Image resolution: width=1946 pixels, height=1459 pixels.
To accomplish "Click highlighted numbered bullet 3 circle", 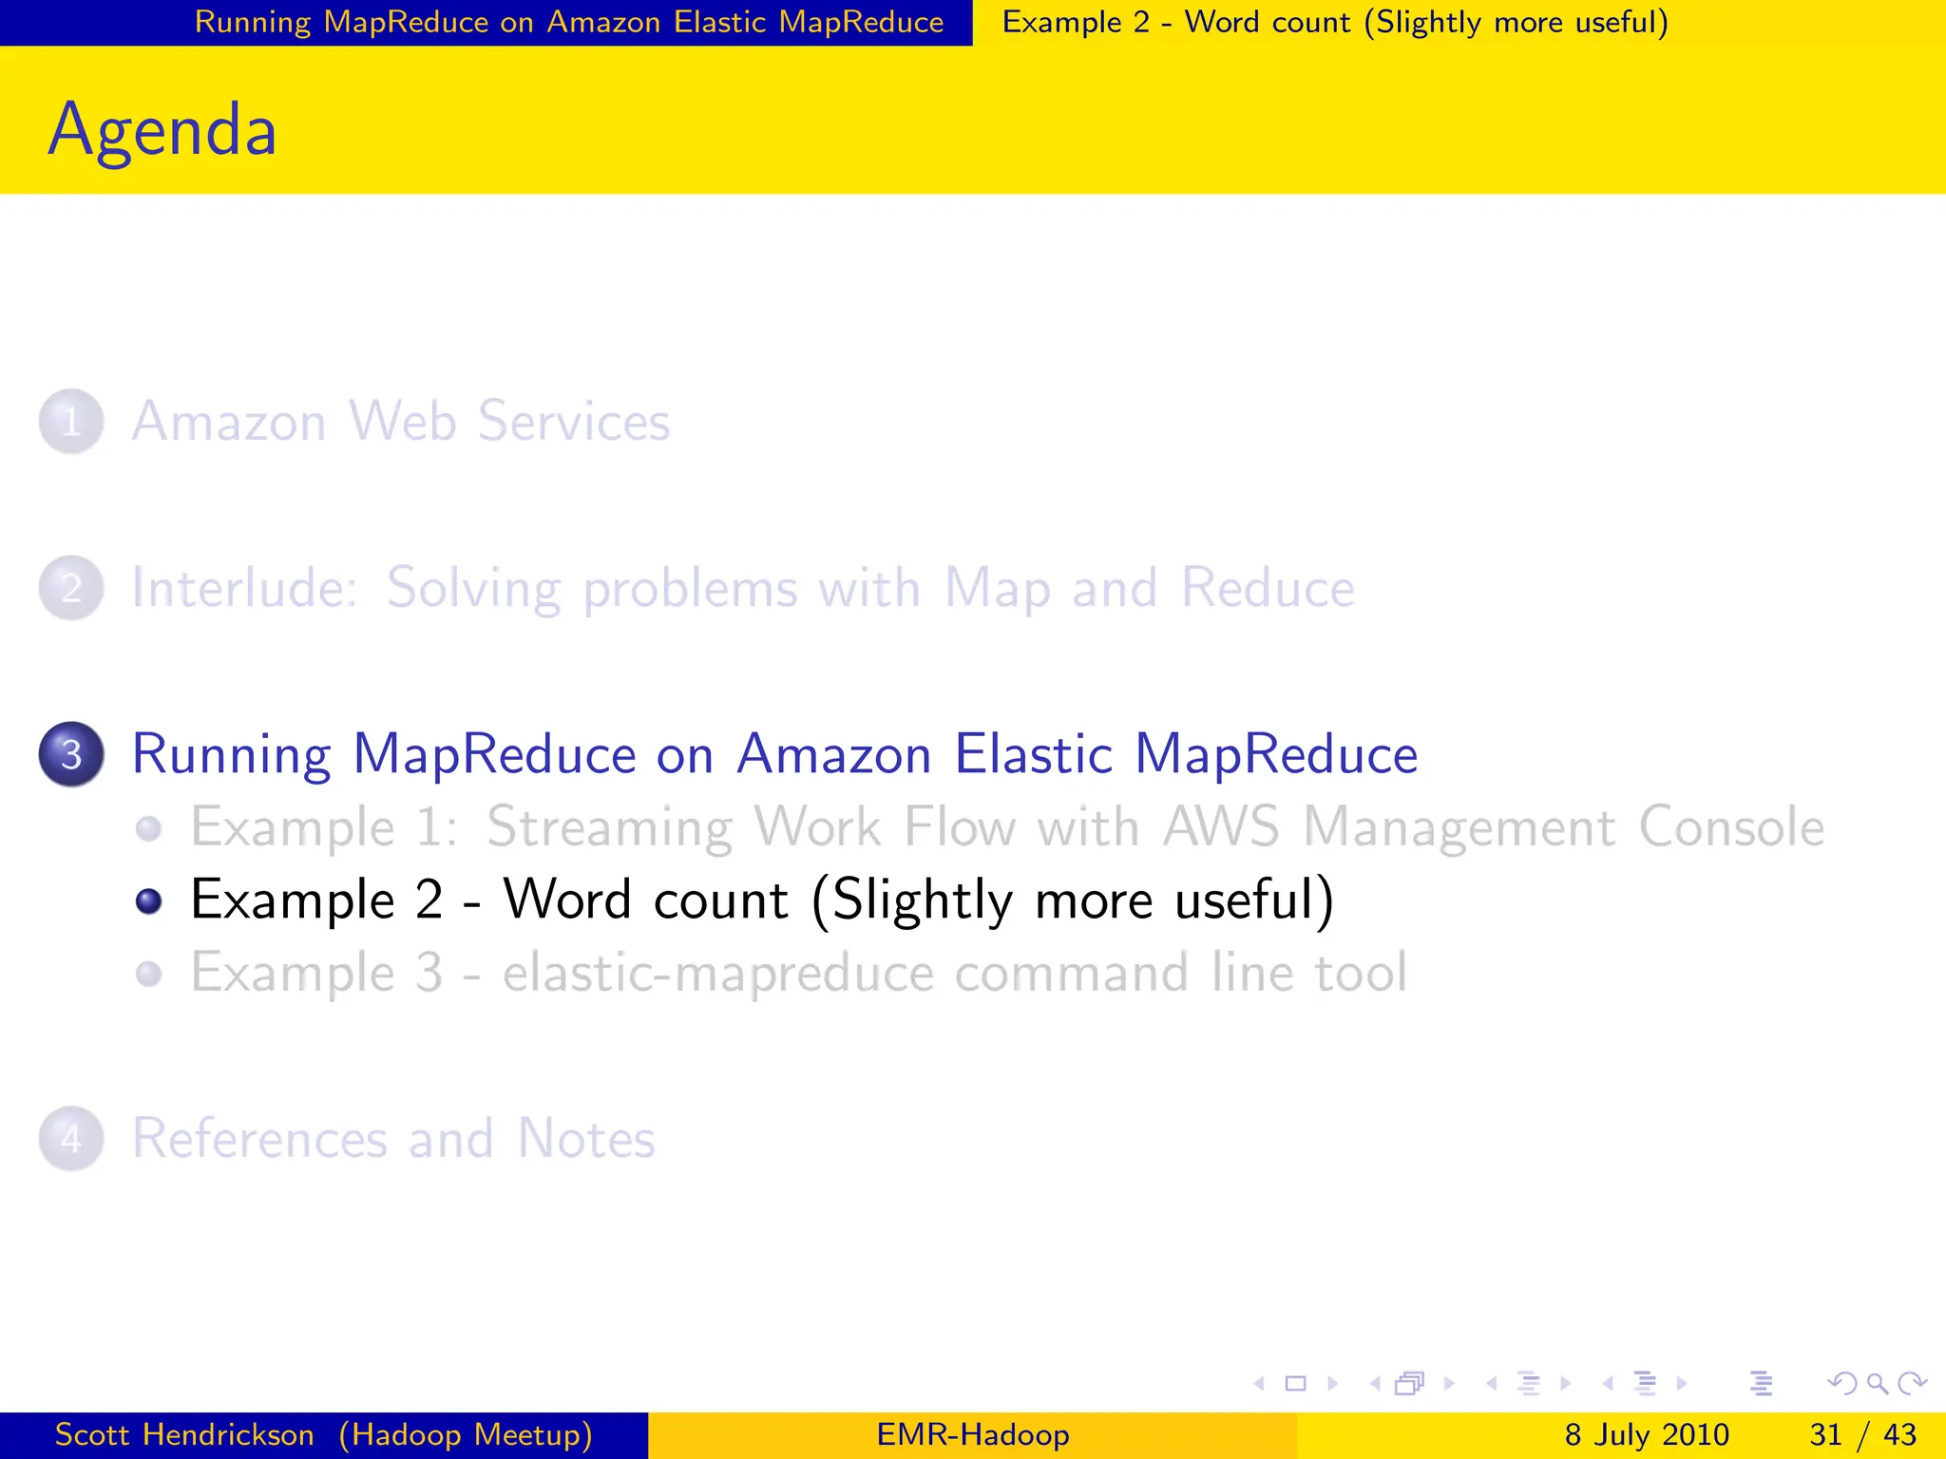I will pyautogui.click(x=71, y=754).
